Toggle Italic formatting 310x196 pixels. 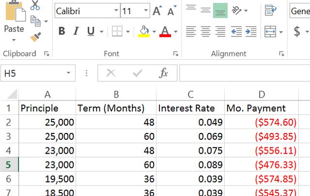(x=76, y=32)
